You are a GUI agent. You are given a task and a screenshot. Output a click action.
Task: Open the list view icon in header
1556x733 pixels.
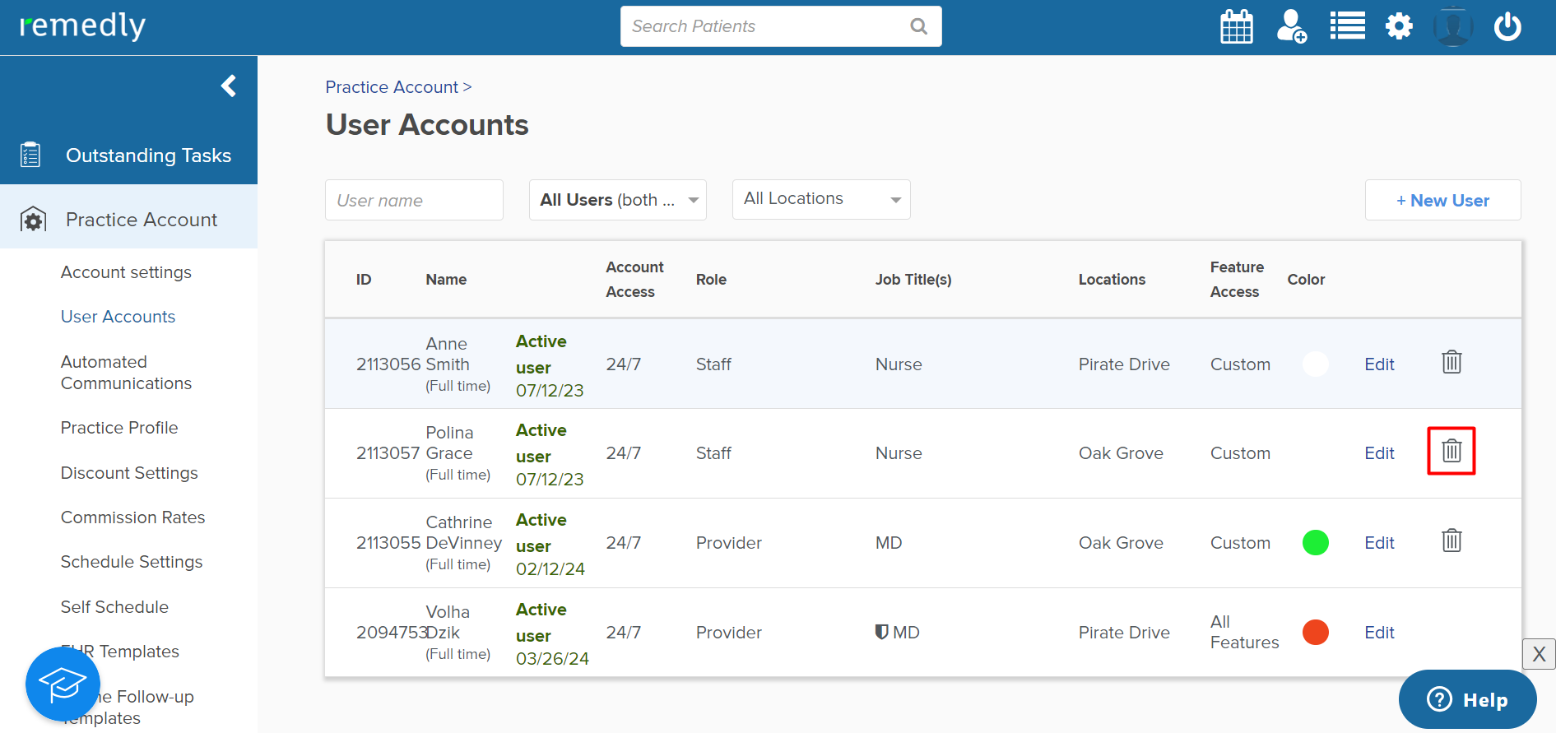click(1347, 26)
